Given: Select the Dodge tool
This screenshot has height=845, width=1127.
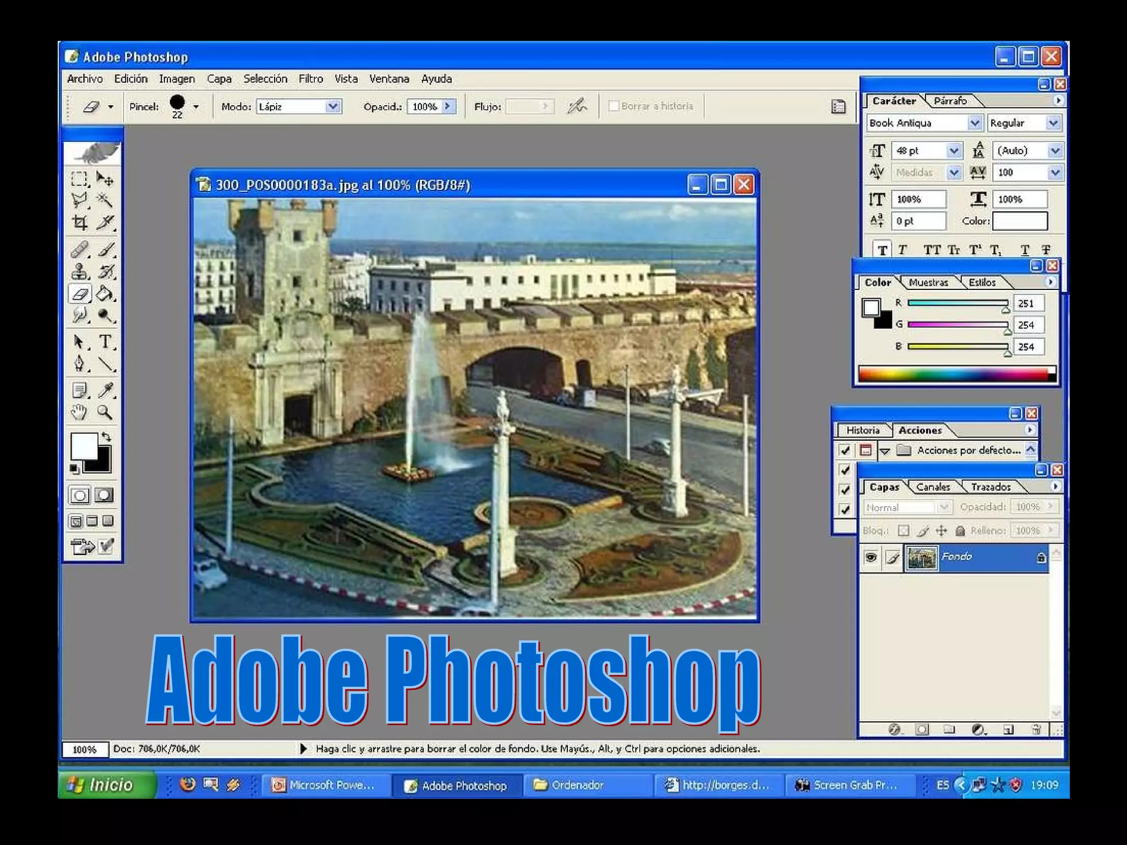Looking at the screenshot, I should [x=105, y=316].
